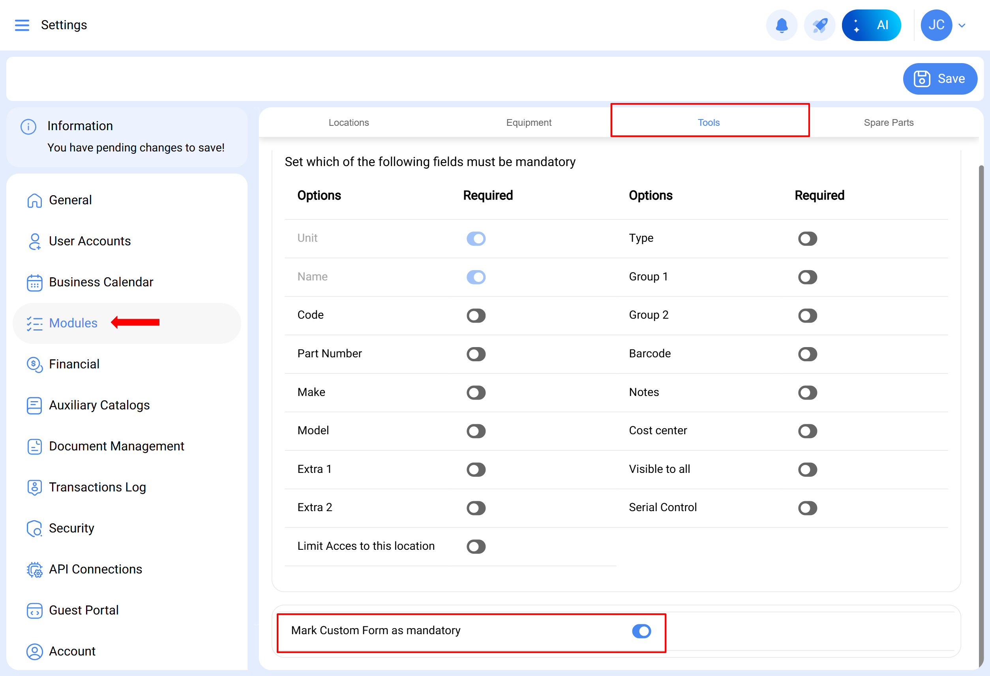Click the JC user avatar
Screen dimensions: 990x676
[936, 25]
